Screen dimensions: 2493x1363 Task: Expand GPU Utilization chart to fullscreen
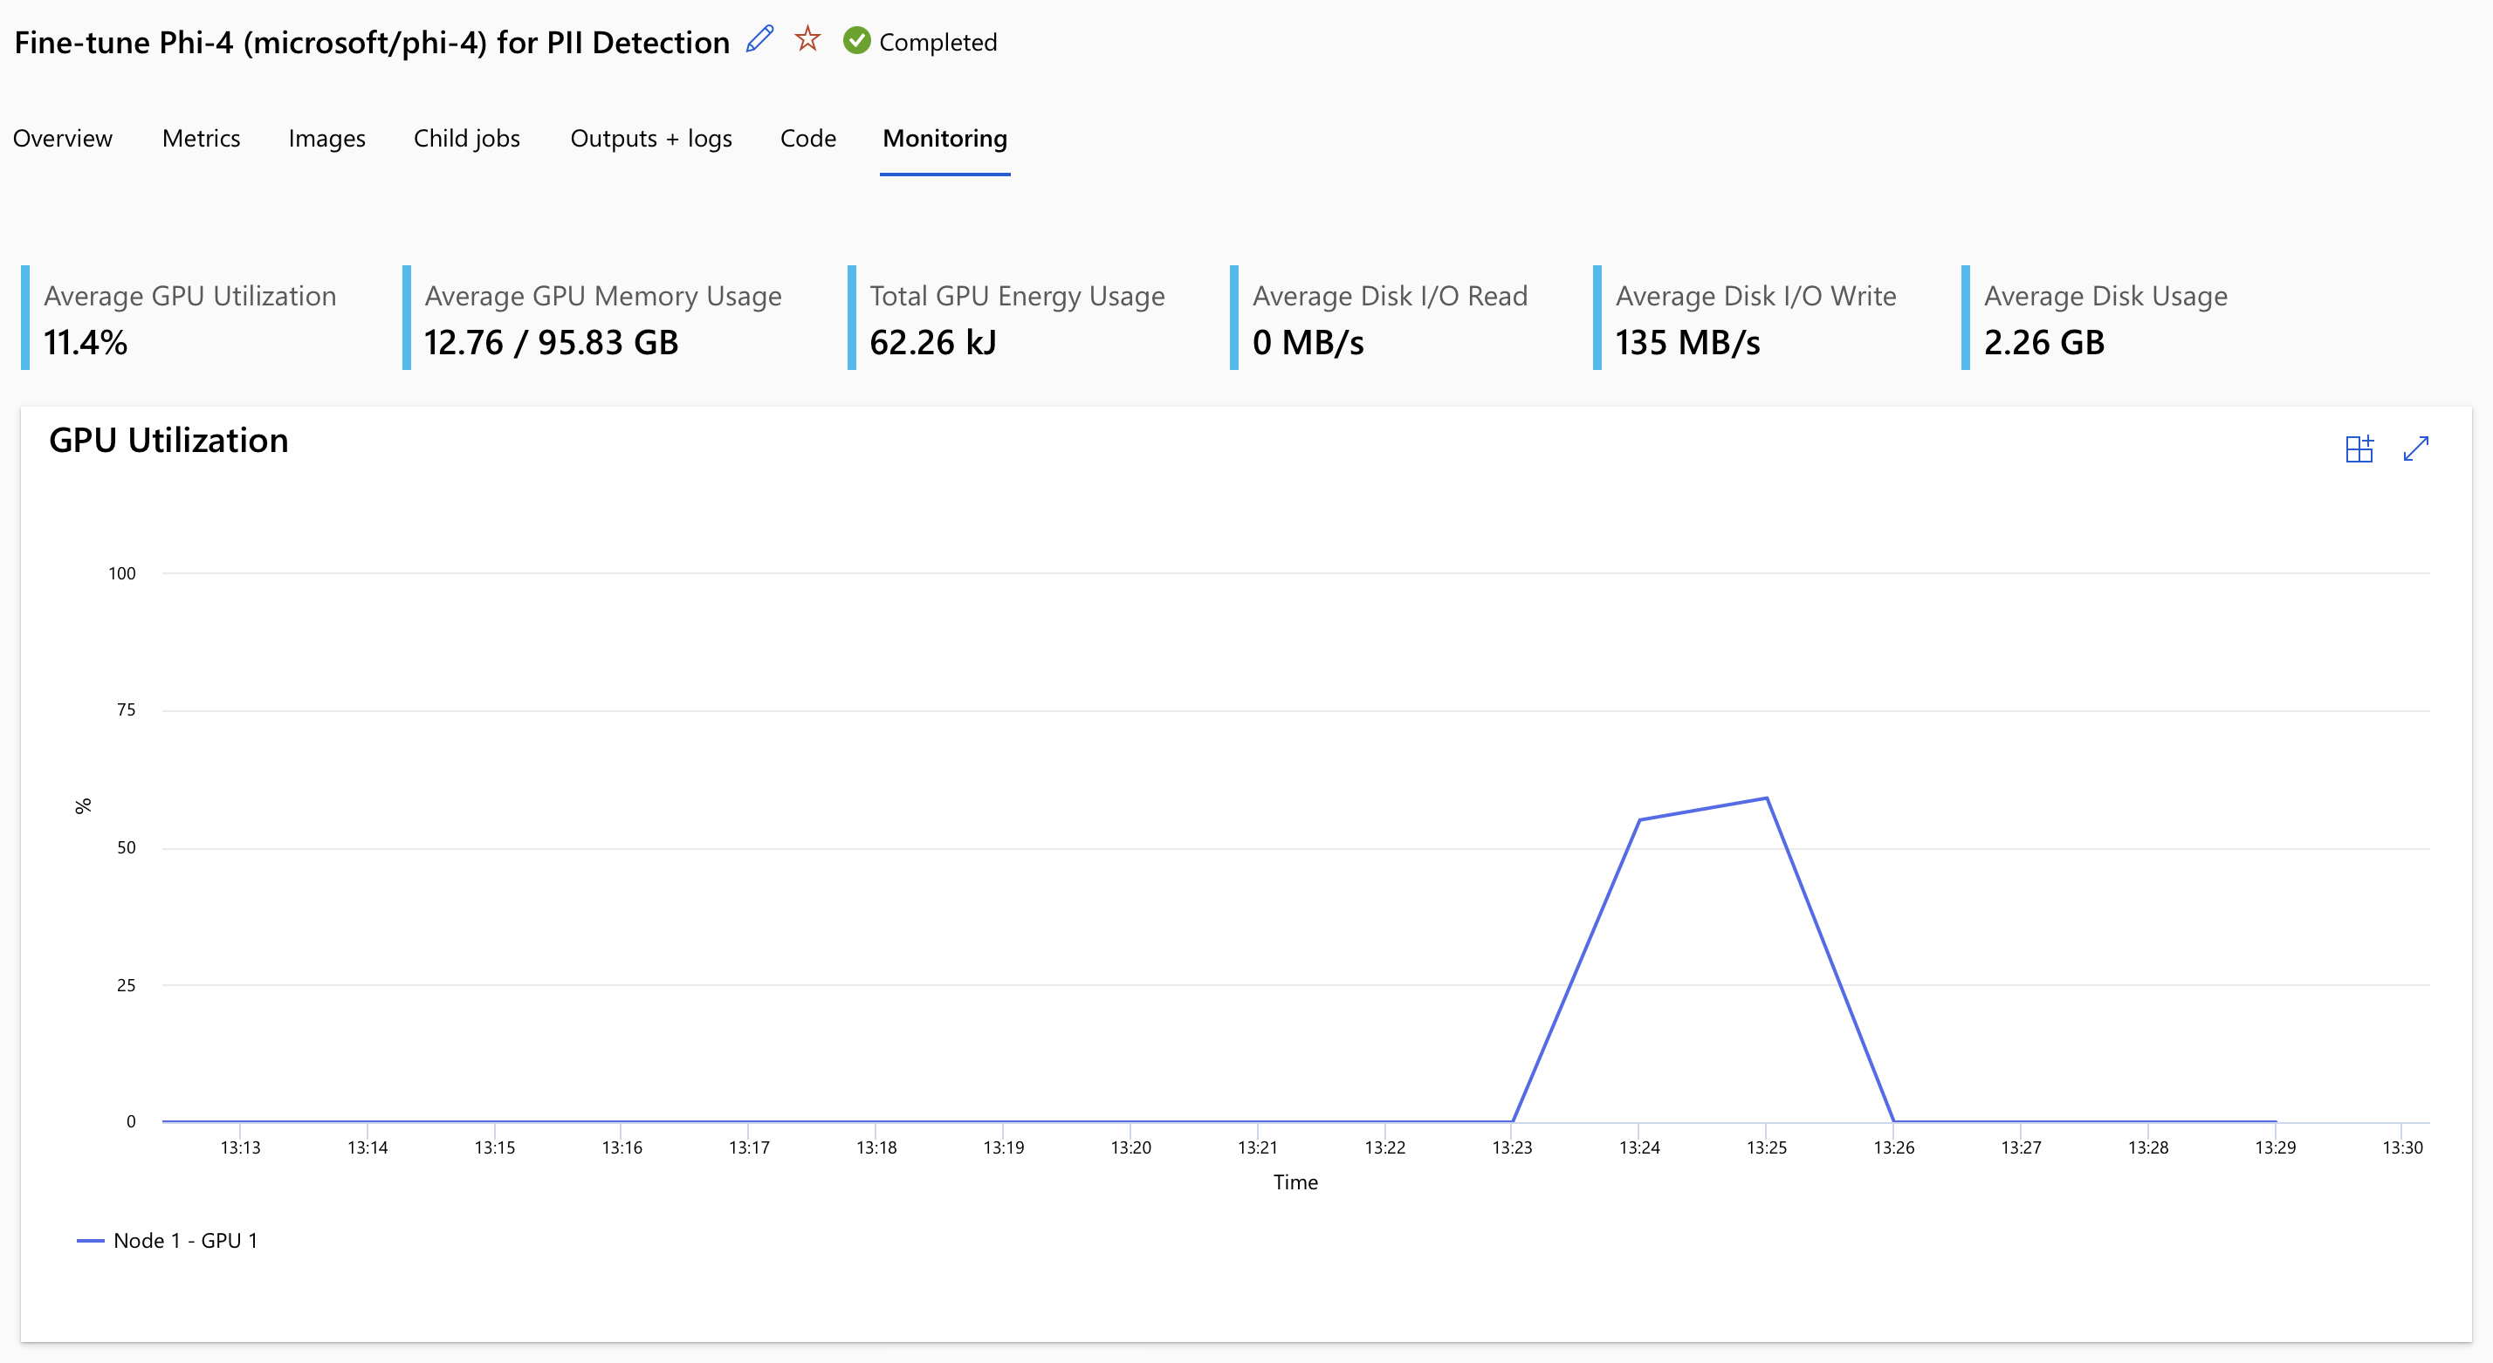pos(2415,449)
